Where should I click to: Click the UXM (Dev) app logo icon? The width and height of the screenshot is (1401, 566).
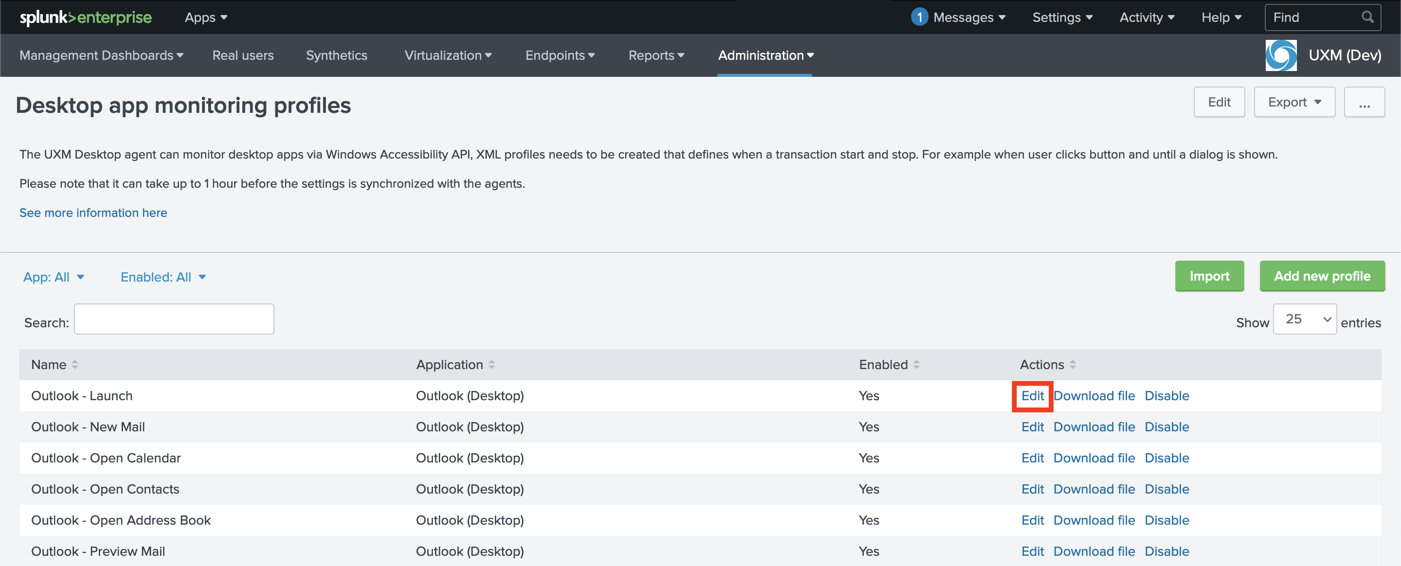pos(1280,55)
